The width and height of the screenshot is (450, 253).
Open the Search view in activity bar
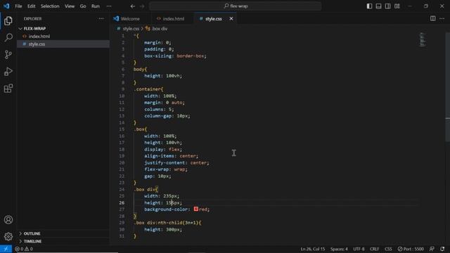8,37
